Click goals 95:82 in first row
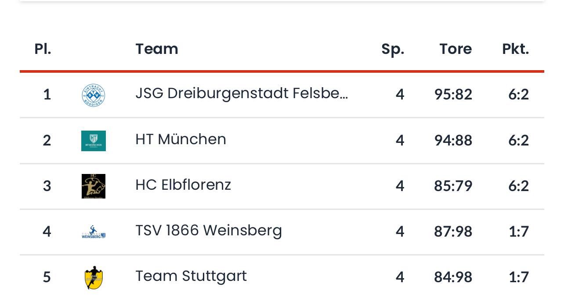This screenshot has width=564, height=305. [x=453, y=94]
